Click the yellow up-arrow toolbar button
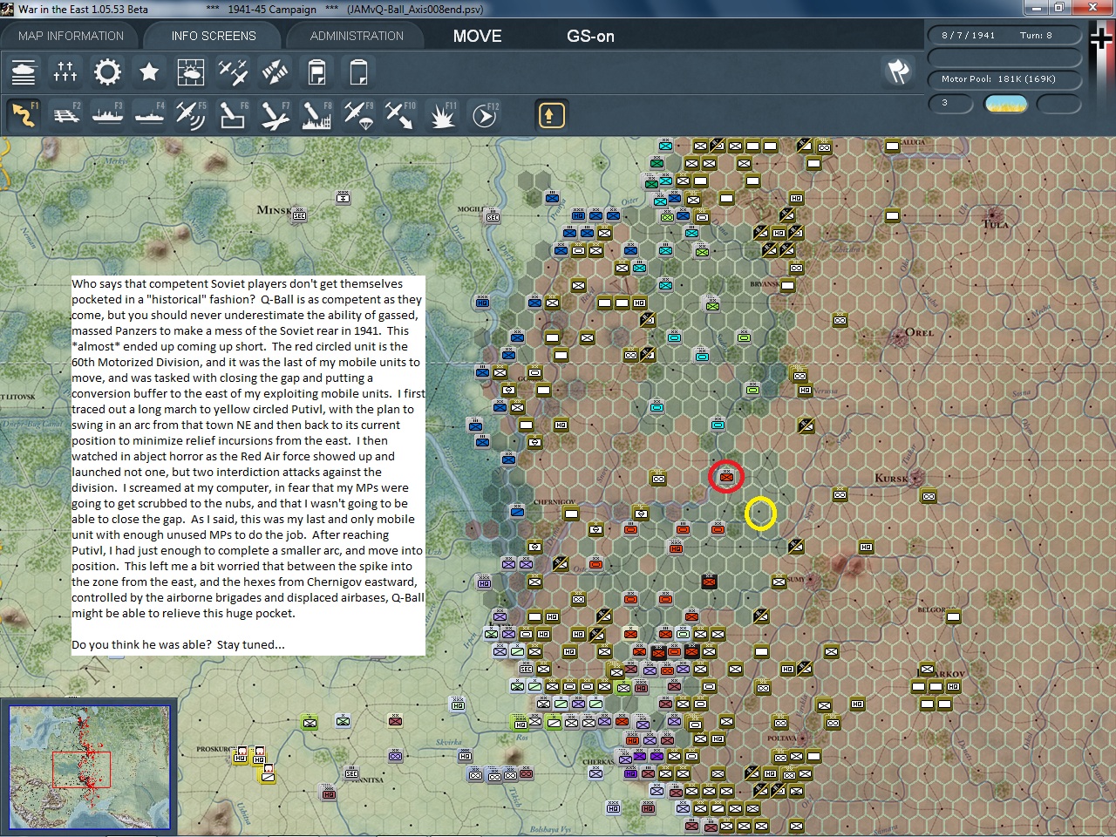Viewport: 1116px width, 837px height. [x=551, y=115]
